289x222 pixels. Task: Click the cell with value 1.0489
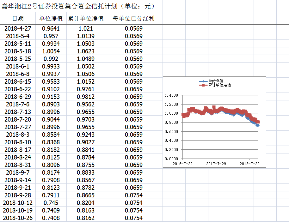click(x=86, y=58)
